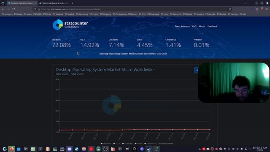Click the volume speaker tray icon
This screenshot has width=270, height=152.
click(x=233, y=149)
